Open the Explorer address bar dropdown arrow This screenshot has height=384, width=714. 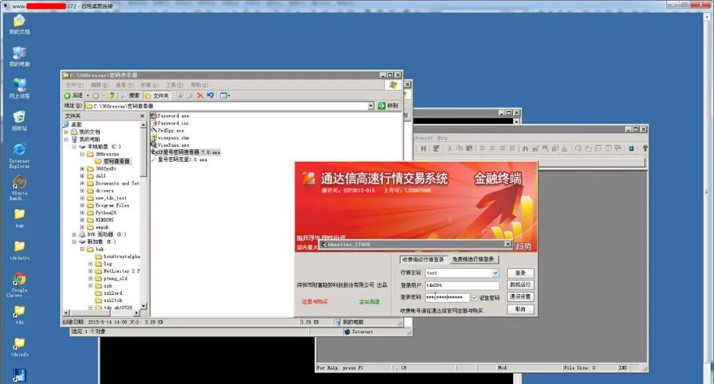click(x=371, y=106)
